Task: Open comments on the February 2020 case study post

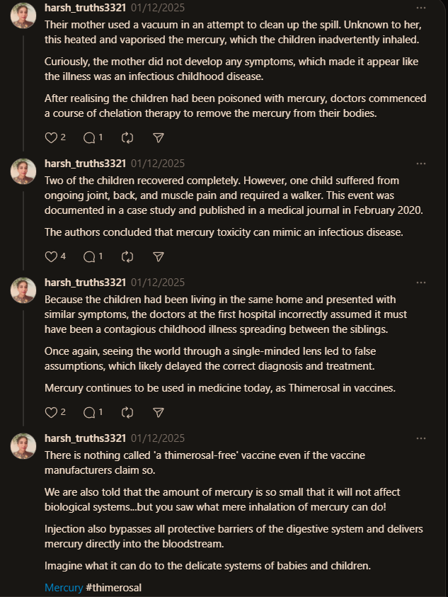Action: (89, 256)
